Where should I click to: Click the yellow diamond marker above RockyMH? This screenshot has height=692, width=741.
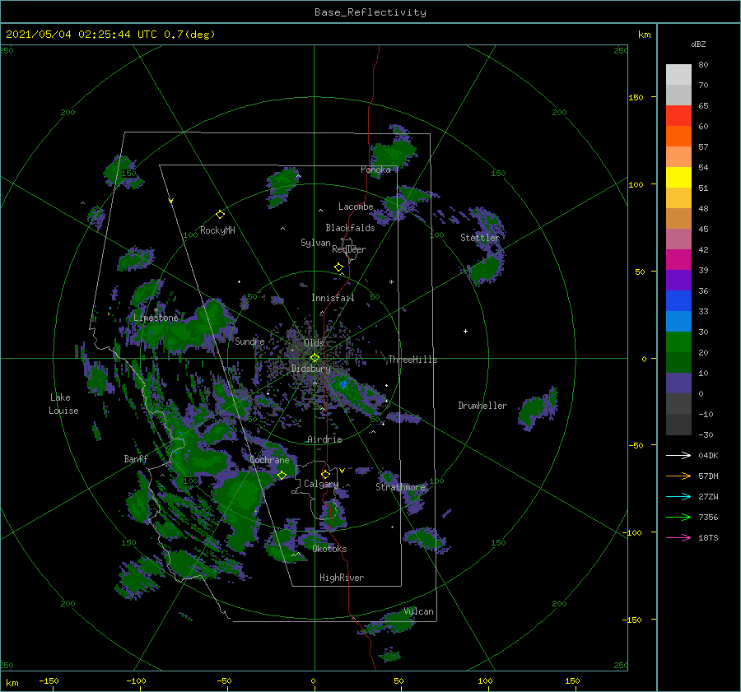220,215
